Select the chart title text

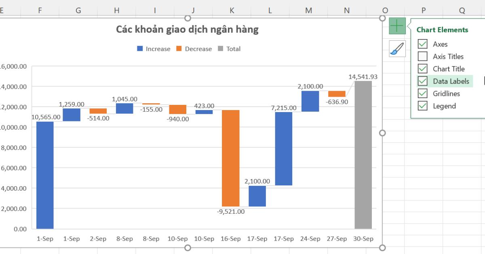[188, 29]
